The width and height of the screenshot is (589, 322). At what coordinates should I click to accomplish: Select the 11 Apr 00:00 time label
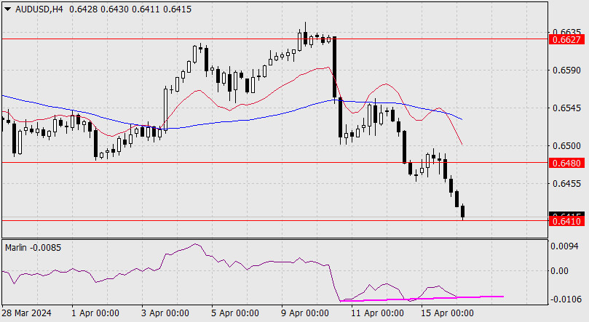coord(377,313)
